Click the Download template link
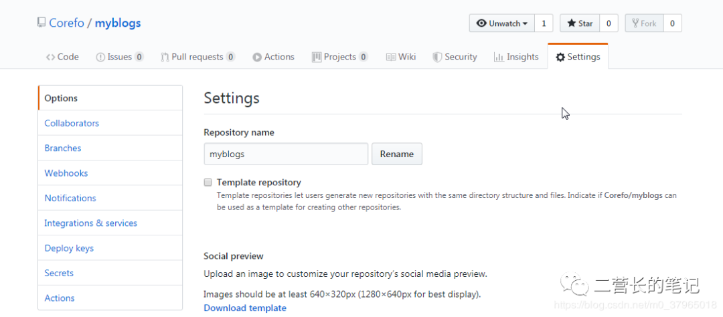This screenshot has height=317, width=723. 245,308
